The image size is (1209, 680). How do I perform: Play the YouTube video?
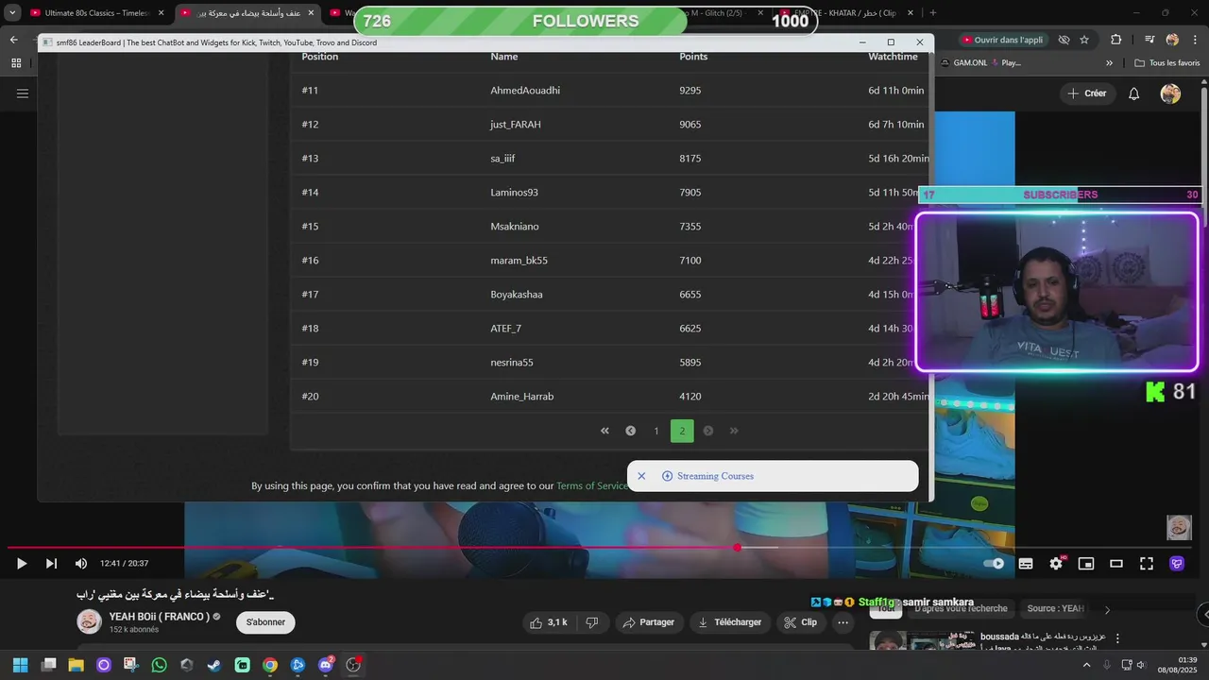pos(21,564)
